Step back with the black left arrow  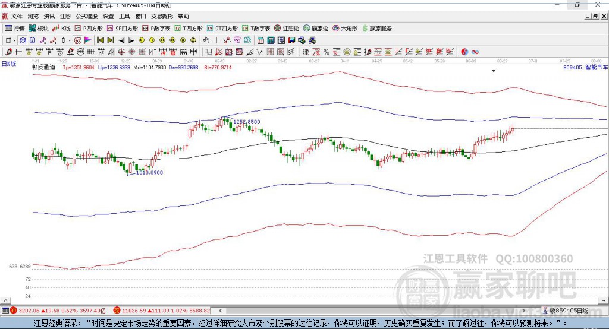pos(121,40)
